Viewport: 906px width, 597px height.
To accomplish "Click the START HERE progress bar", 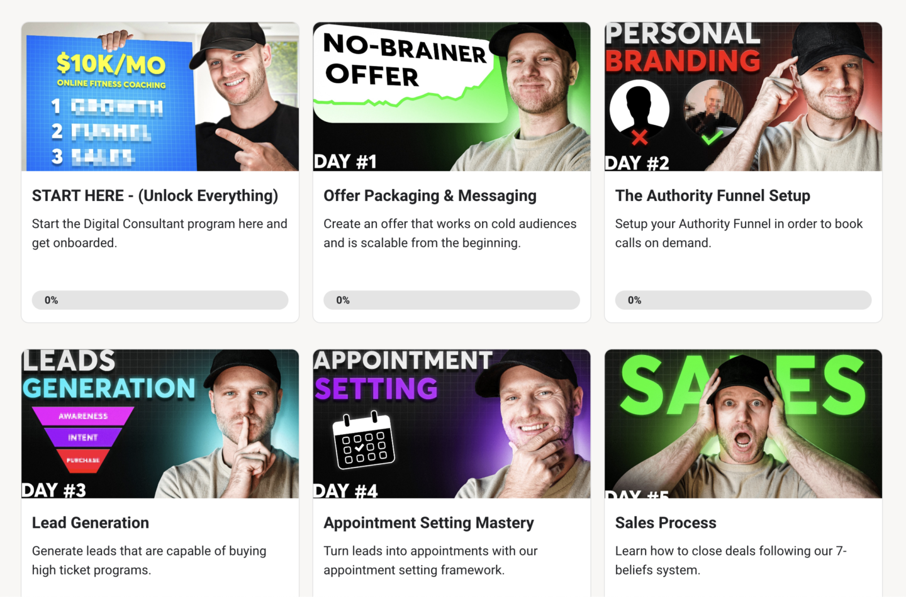I will click(x=160, y=300).
